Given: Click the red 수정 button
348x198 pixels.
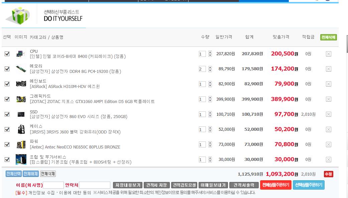Looking at the screenshot, I should click(x=329, y=174).
